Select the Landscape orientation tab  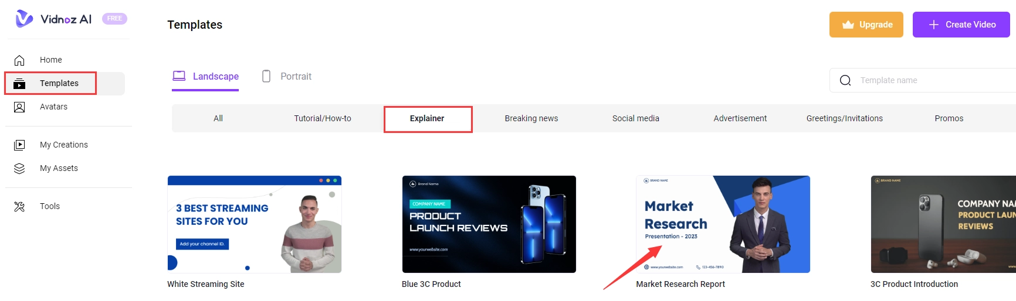tap(205, 76)
